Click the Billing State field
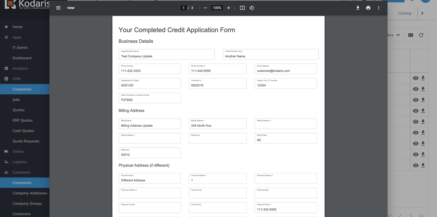The image size is (437, 217). 286,138
